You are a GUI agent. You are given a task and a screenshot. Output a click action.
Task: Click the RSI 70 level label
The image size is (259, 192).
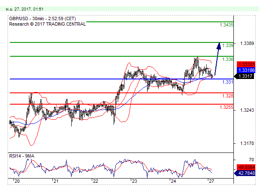(251, 160)
